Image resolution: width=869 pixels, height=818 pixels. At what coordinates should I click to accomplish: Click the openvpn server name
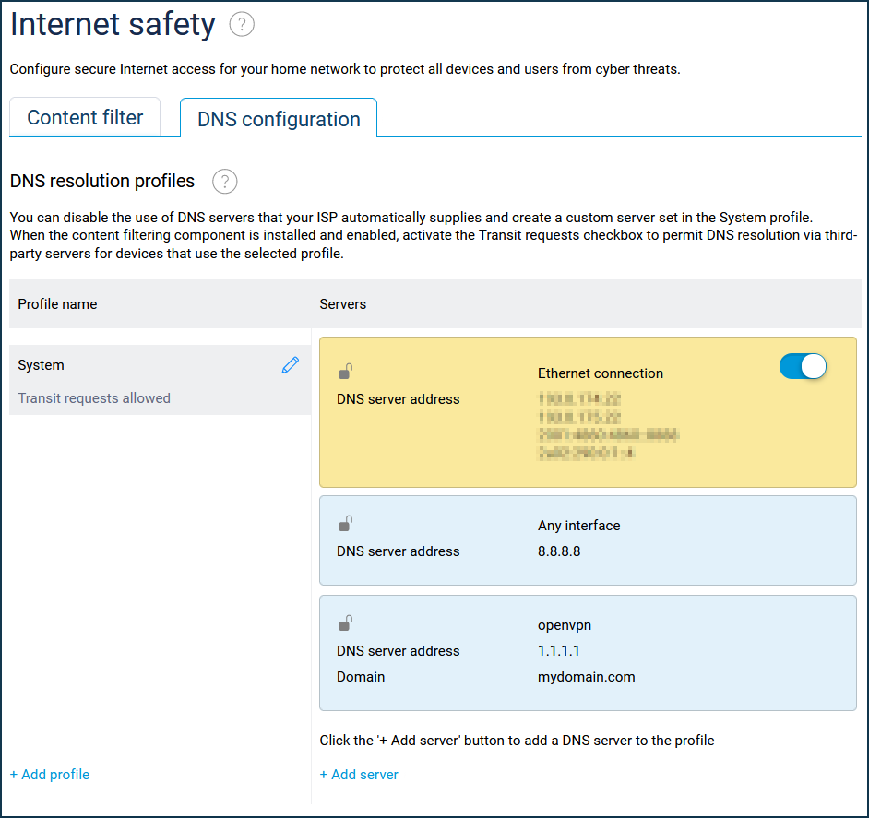coord(565,625)
